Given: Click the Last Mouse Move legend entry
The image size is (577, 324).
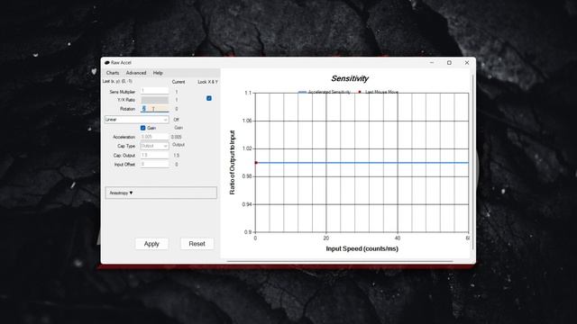Looking at the screenshot, I should point(378,92).
